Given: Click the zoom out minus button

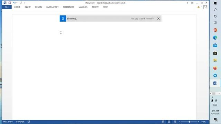Looking at the screenshot, I should click(x=180, y=122).
